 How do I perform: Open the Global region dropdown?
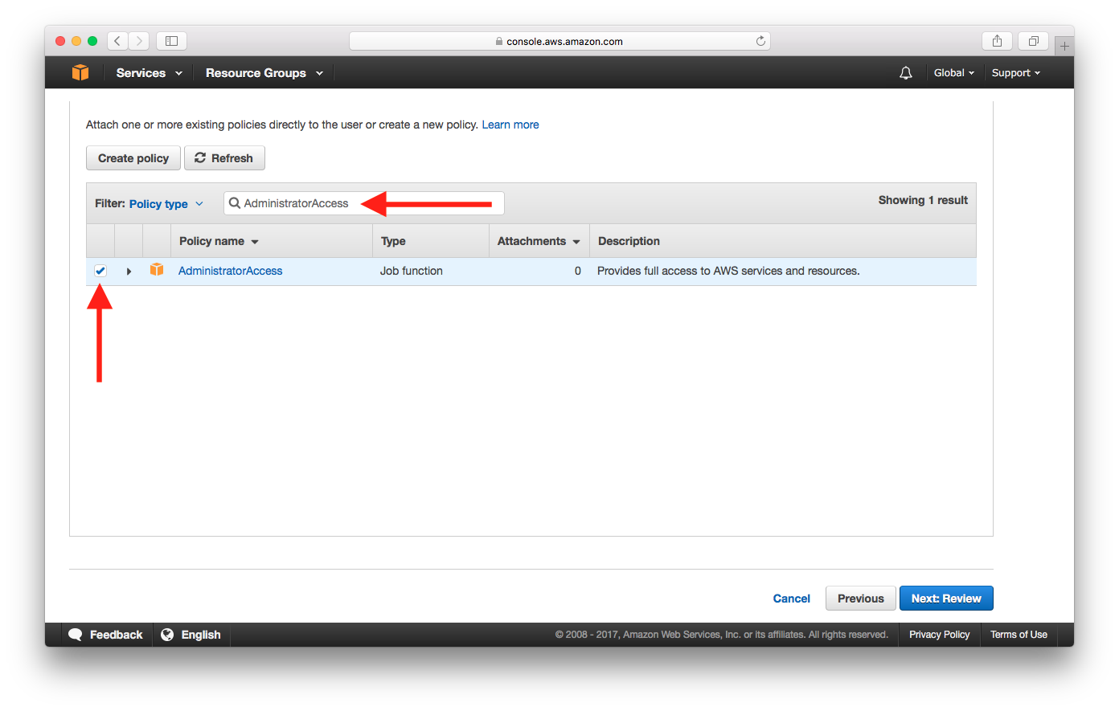pos(953,73)
